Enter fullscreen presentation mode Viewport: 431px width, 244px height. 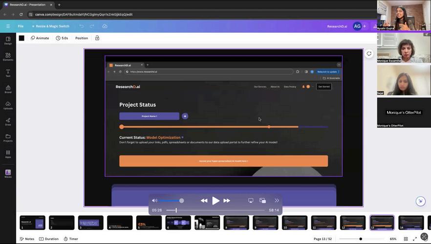[415, 239]
